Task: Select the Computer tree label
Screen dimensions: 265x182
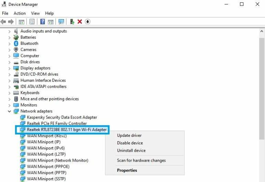Action: point(30,56)
